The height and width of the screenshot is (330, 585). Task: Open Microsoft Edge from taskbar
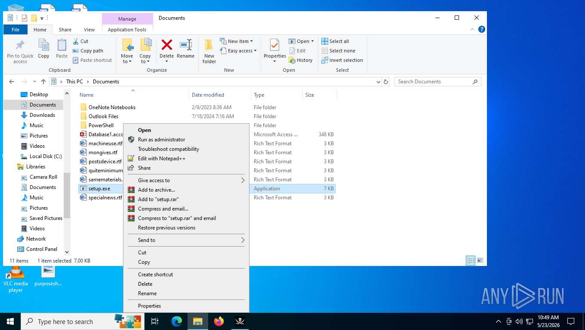click(177, 321)
